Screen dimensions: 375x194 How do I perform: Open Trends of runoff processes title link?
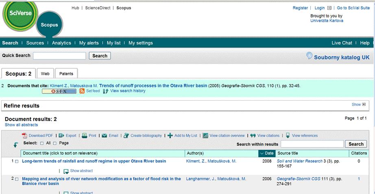pyautogui.click(x=153, y=86)
